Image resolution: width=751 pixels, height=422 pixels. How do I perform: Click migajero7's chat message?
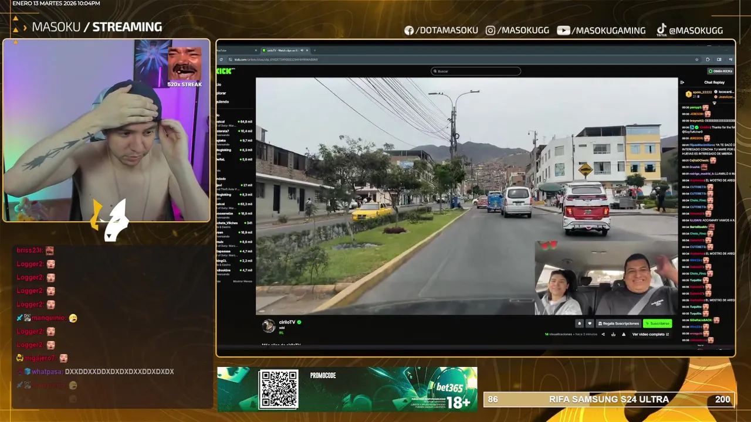point(42,358)
